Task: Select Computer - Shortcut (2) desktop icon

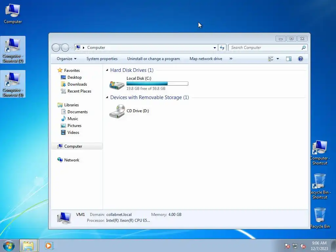Action: pyautogui.click(x=13, y=50)
